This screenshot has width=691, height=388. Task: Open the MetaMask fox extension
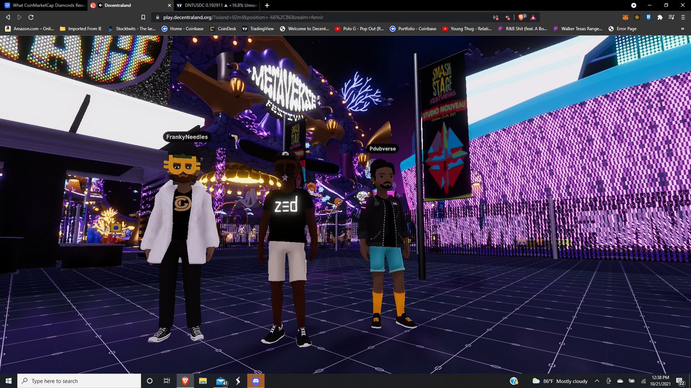tap(625, 17)
